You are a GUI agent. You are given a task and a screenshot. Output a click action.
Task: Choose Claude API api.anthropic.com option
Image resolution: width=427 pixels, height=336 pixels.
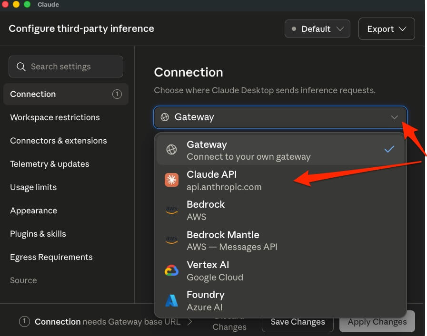click(280, 181)
